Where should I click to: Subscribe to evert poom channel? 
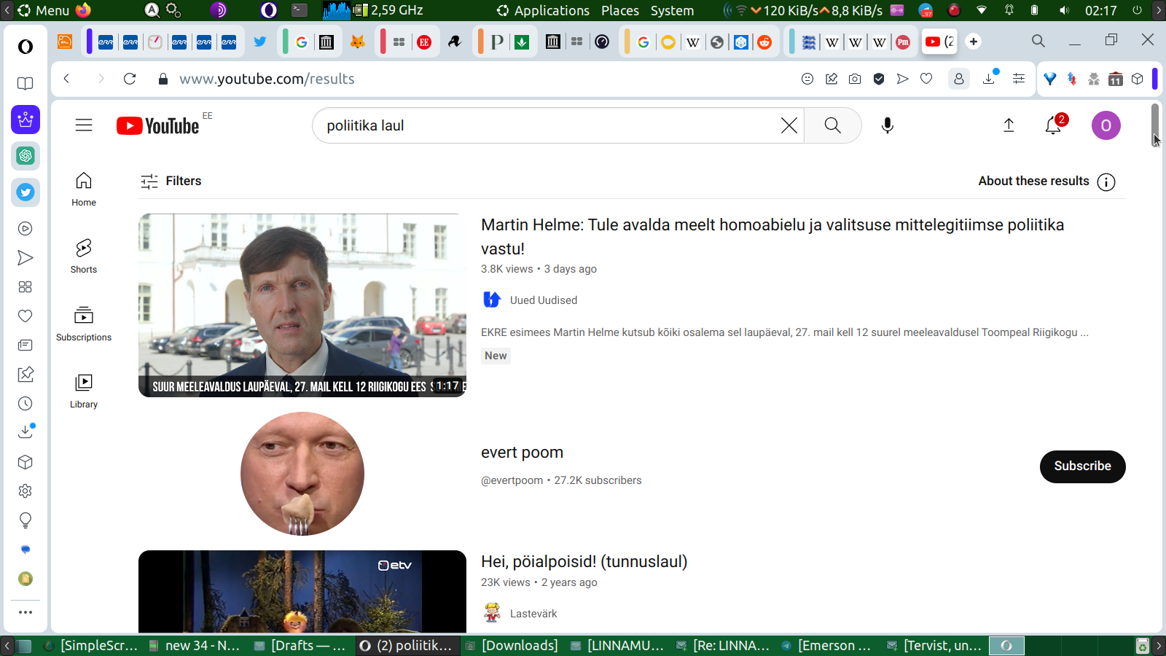click(1082, 466)
